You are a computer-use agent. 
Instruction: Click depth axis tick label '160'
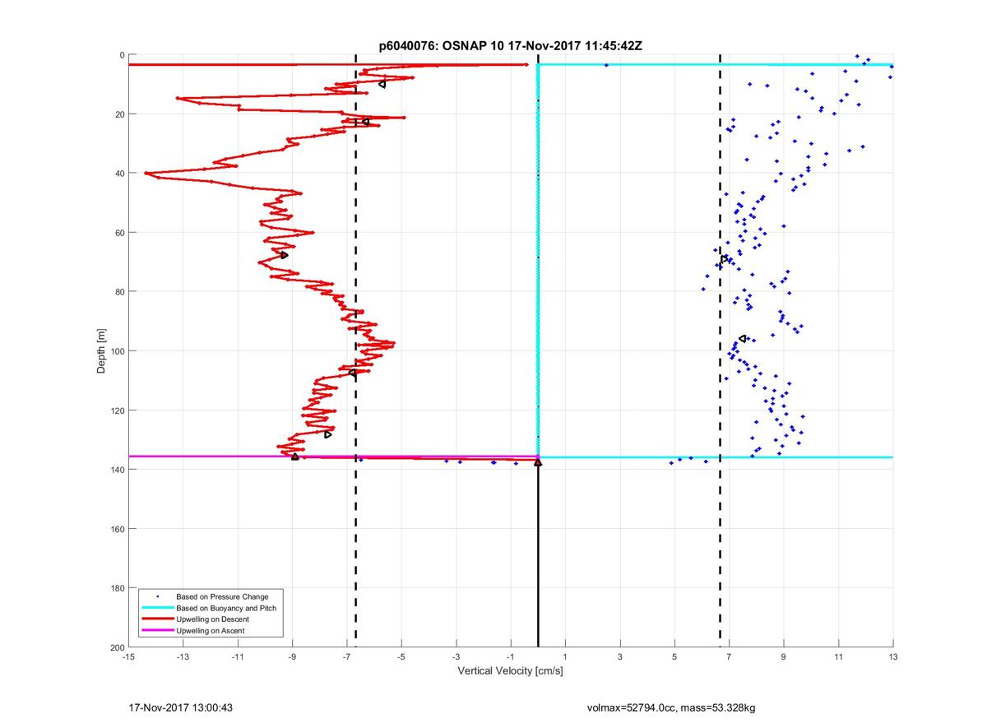point(118,529)
